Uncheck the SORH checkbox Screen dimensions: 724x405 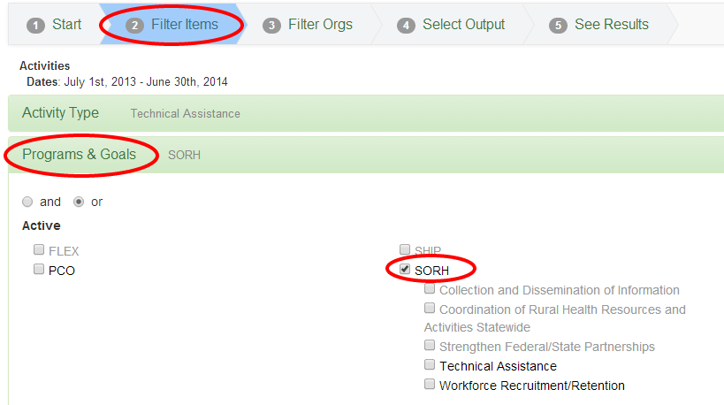pos(405,269)
